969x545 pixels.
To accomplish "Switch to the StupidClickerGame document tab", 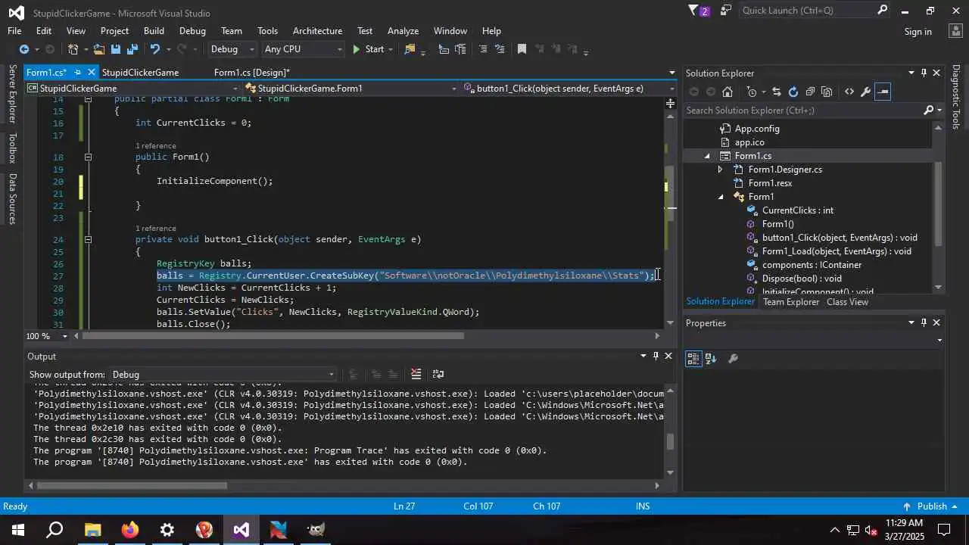I will coord(140,73).
